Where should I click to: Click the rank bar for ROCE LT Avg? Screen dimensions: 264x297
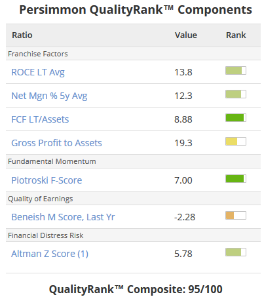click(236, 71)
